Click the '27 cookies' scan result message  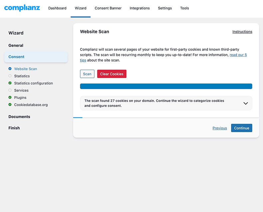(154, 103)
